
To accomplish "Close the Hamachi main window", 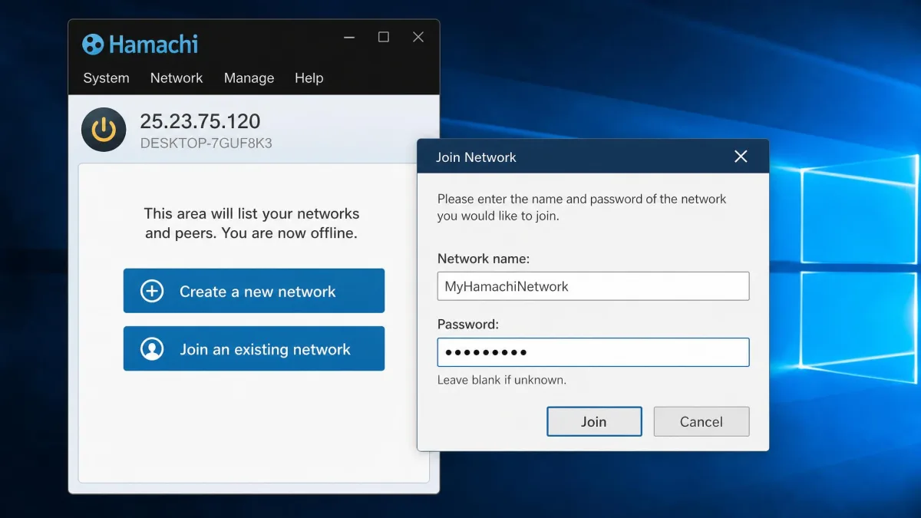I will click(418, 37).
